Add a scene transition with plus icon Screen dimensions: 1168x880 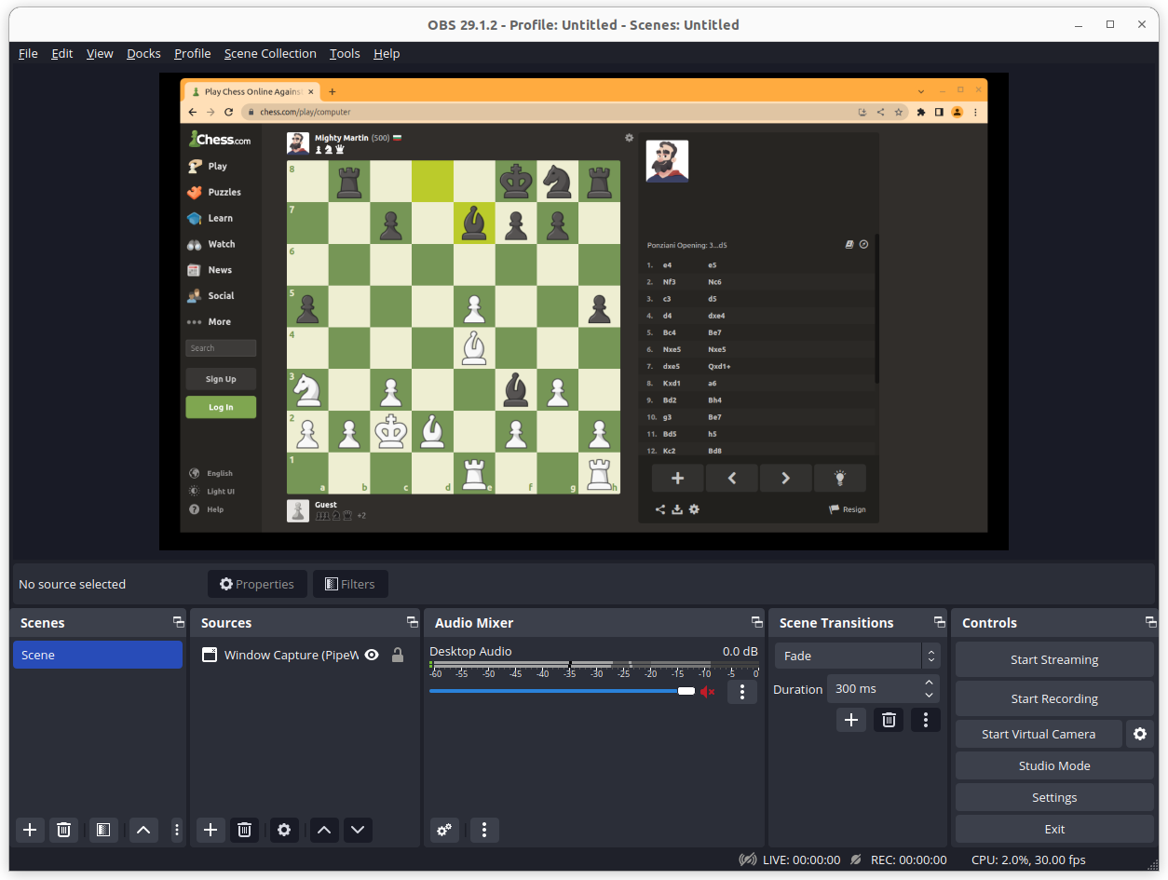(x=851, y=720)
